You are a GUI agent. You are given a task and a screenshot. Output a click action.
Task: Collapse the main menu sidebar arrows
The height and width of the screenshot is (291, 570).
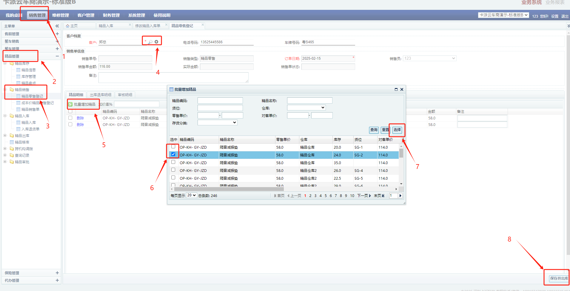[x=57, y=26]
